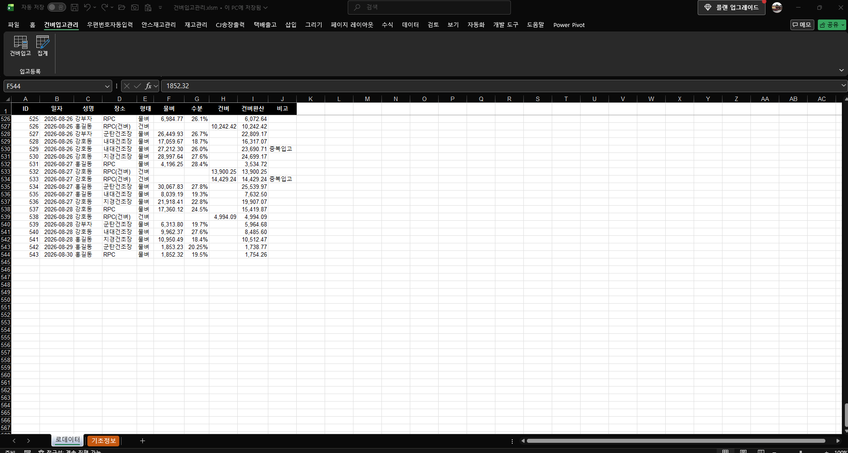Viewport: 848px width, 453px height.
Task: Open file using the folder icon
Action: point(122,8)
